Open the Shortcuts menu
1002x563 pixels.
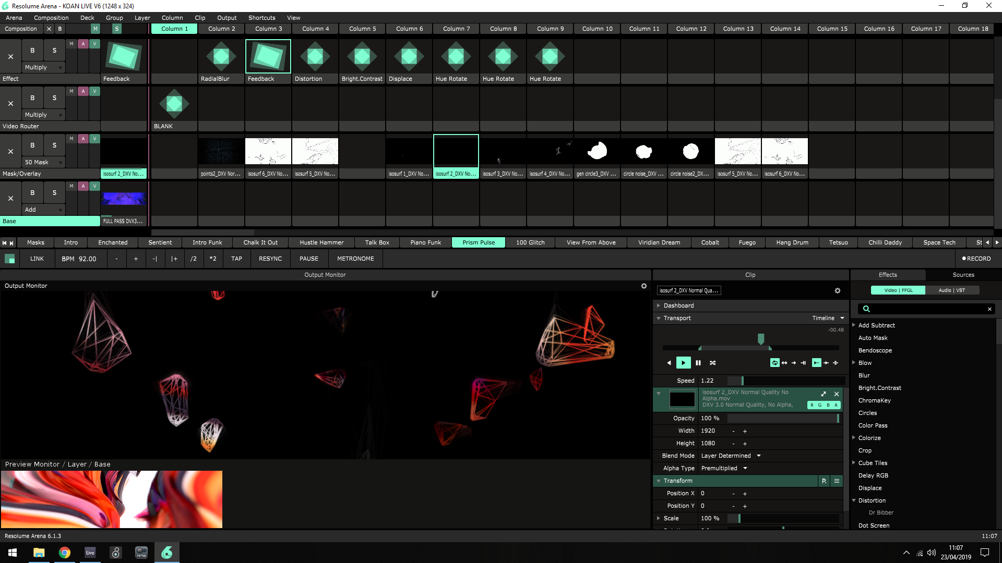tap(261, 18)
